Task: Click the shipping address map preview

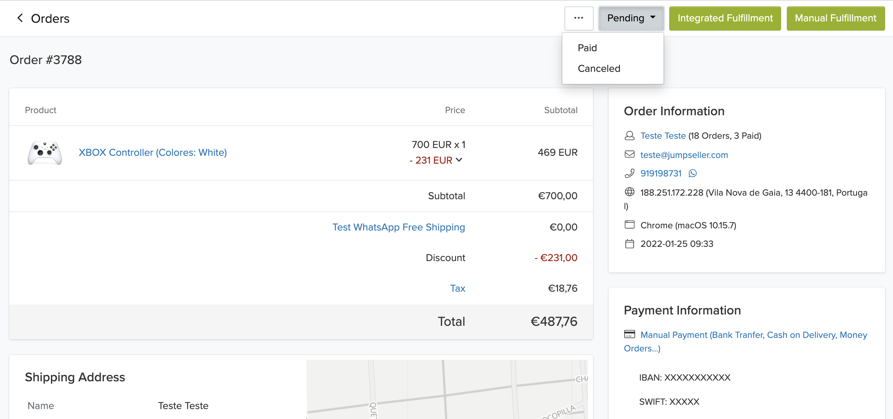Action: point(446,389)
